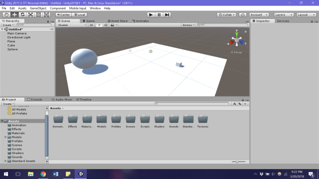Expand the Standard Assets folder tree
Viewport: 319px width, 179px height.
pyautogui.click(x=5, y=161)
